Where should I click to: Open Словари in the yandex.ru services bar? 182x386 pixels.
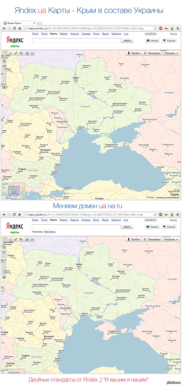click(86, 220)
